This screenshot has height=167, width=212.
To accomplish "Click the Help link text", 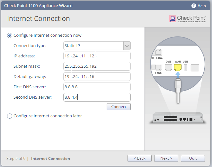I will pos(202,6).
